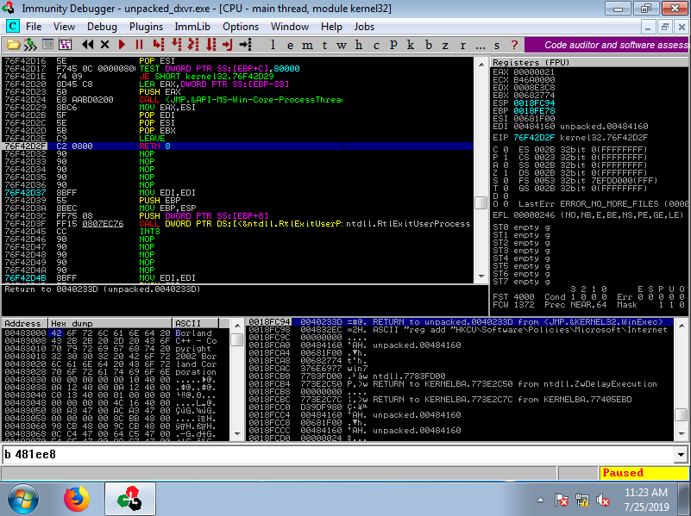
Task: Toggle the Z flag value in registers
Action: tap(506, 173)
